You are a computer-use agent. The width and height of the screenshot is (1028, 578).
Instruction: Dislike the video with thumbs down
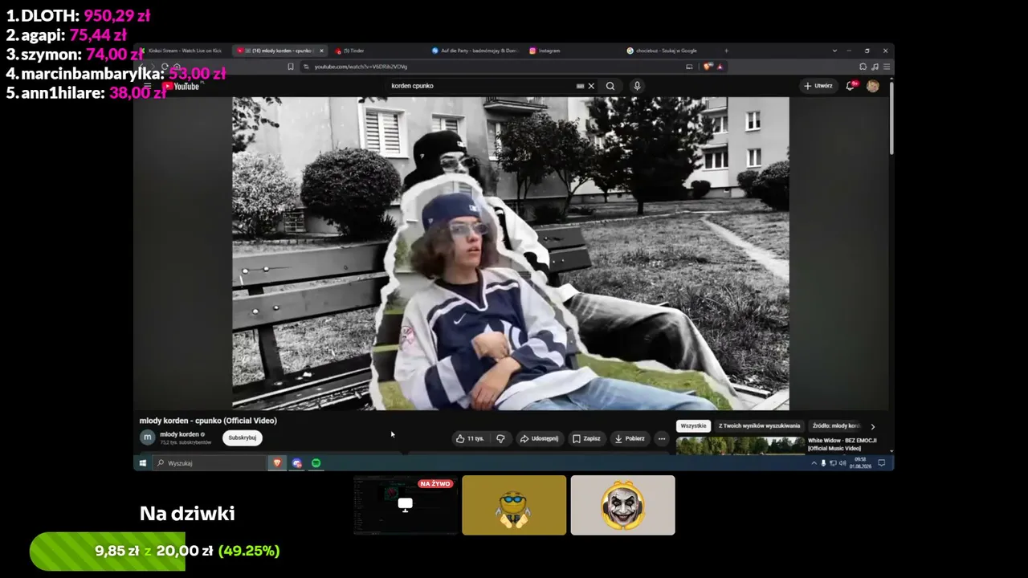coord(500,438)
